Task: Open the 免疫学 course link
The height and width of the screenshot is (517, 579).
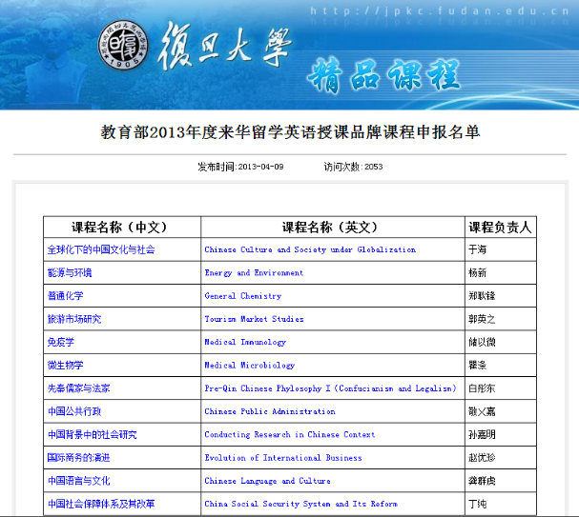Action: (x=60, y=342)
